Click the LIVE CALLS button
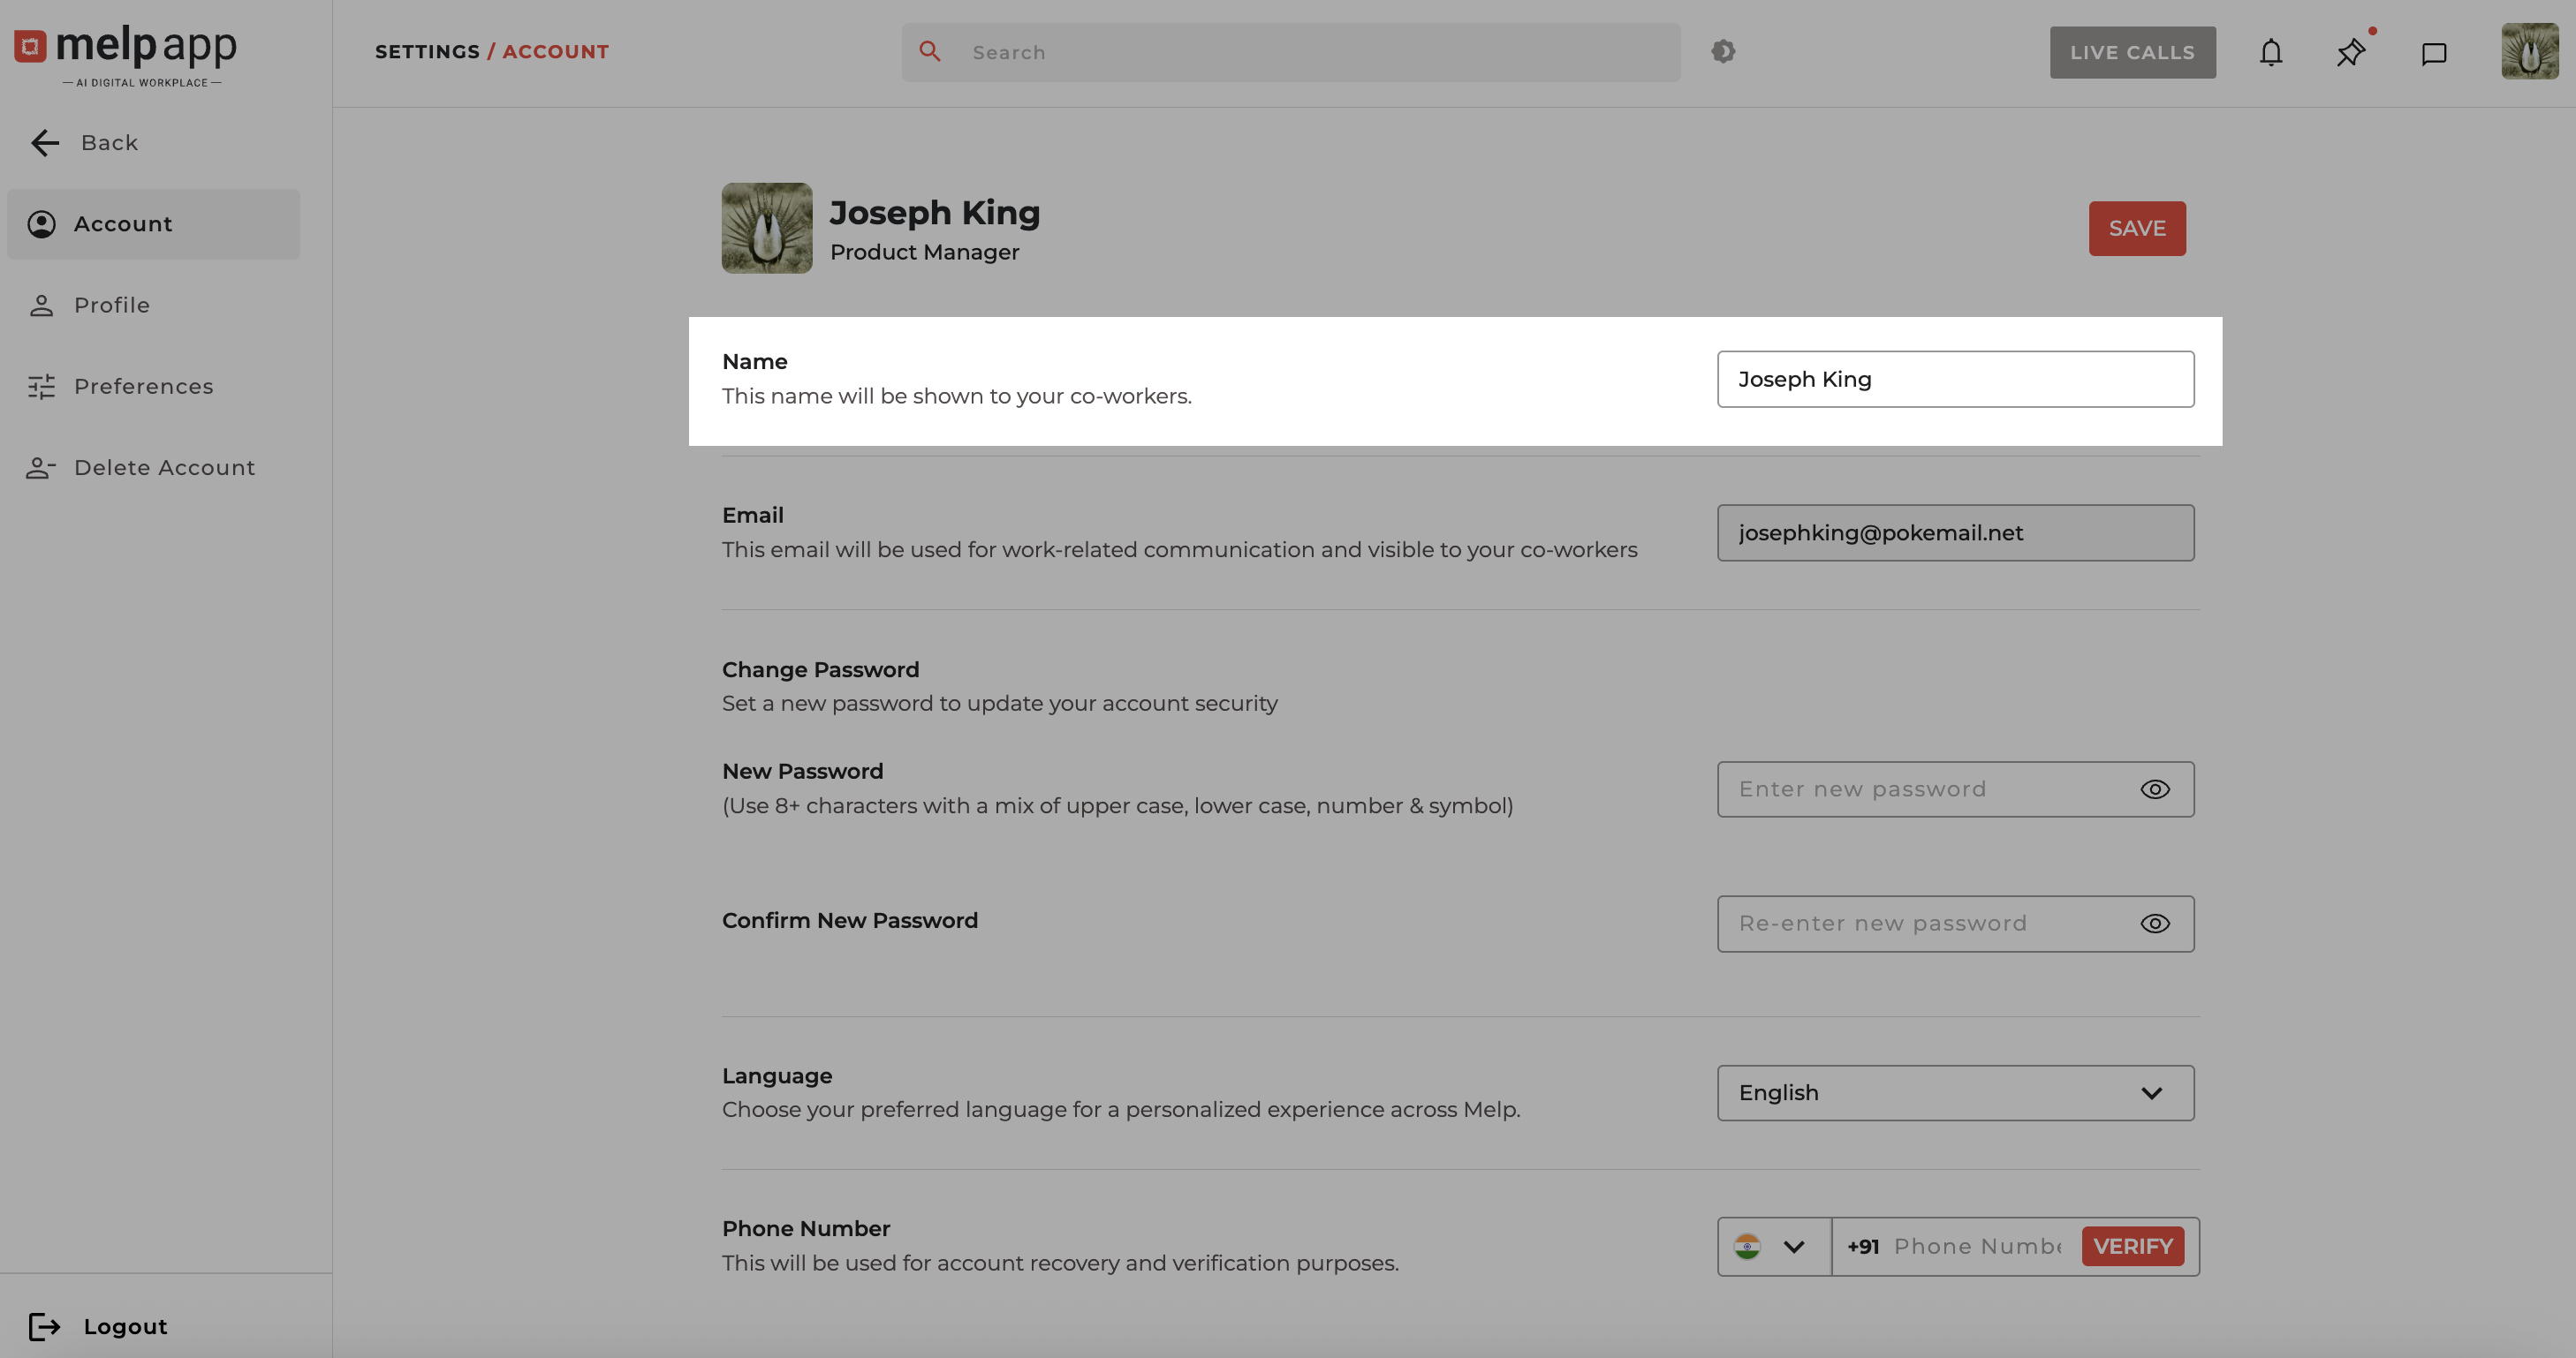This screenshot has height=1358, width=2576. click(2132, 52)
